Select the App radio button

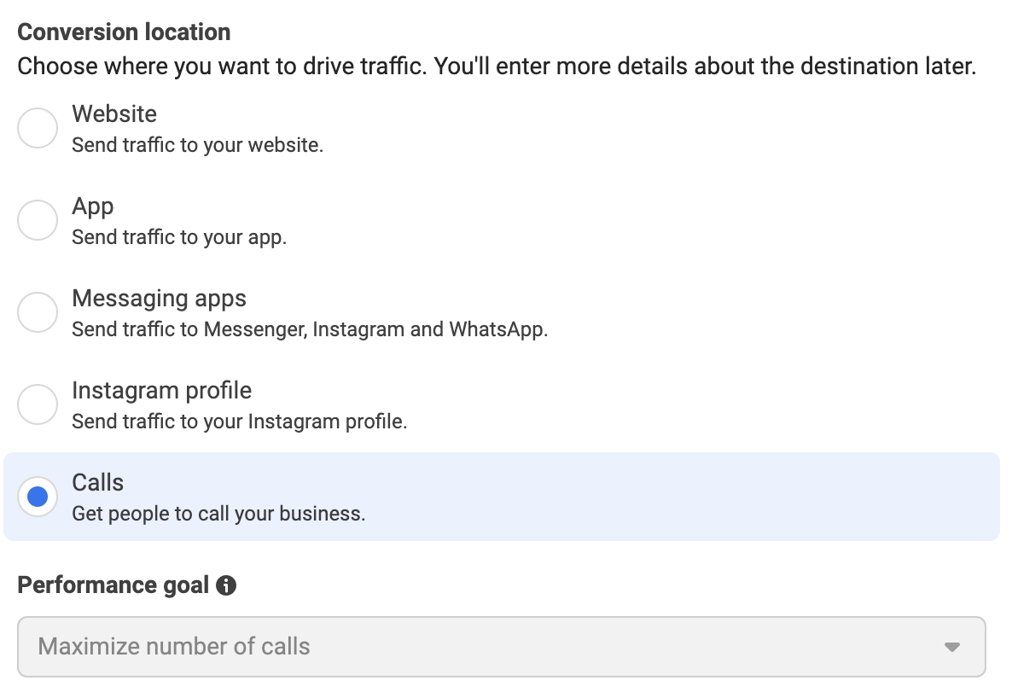38,220
